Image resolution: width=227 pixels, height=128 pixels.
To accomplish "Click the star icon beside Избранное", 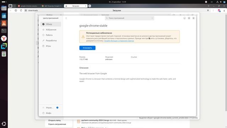I will tap(43, 30).
